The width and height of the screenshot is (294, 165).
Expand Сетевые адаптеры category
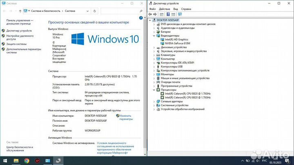(x=154, y=101)
